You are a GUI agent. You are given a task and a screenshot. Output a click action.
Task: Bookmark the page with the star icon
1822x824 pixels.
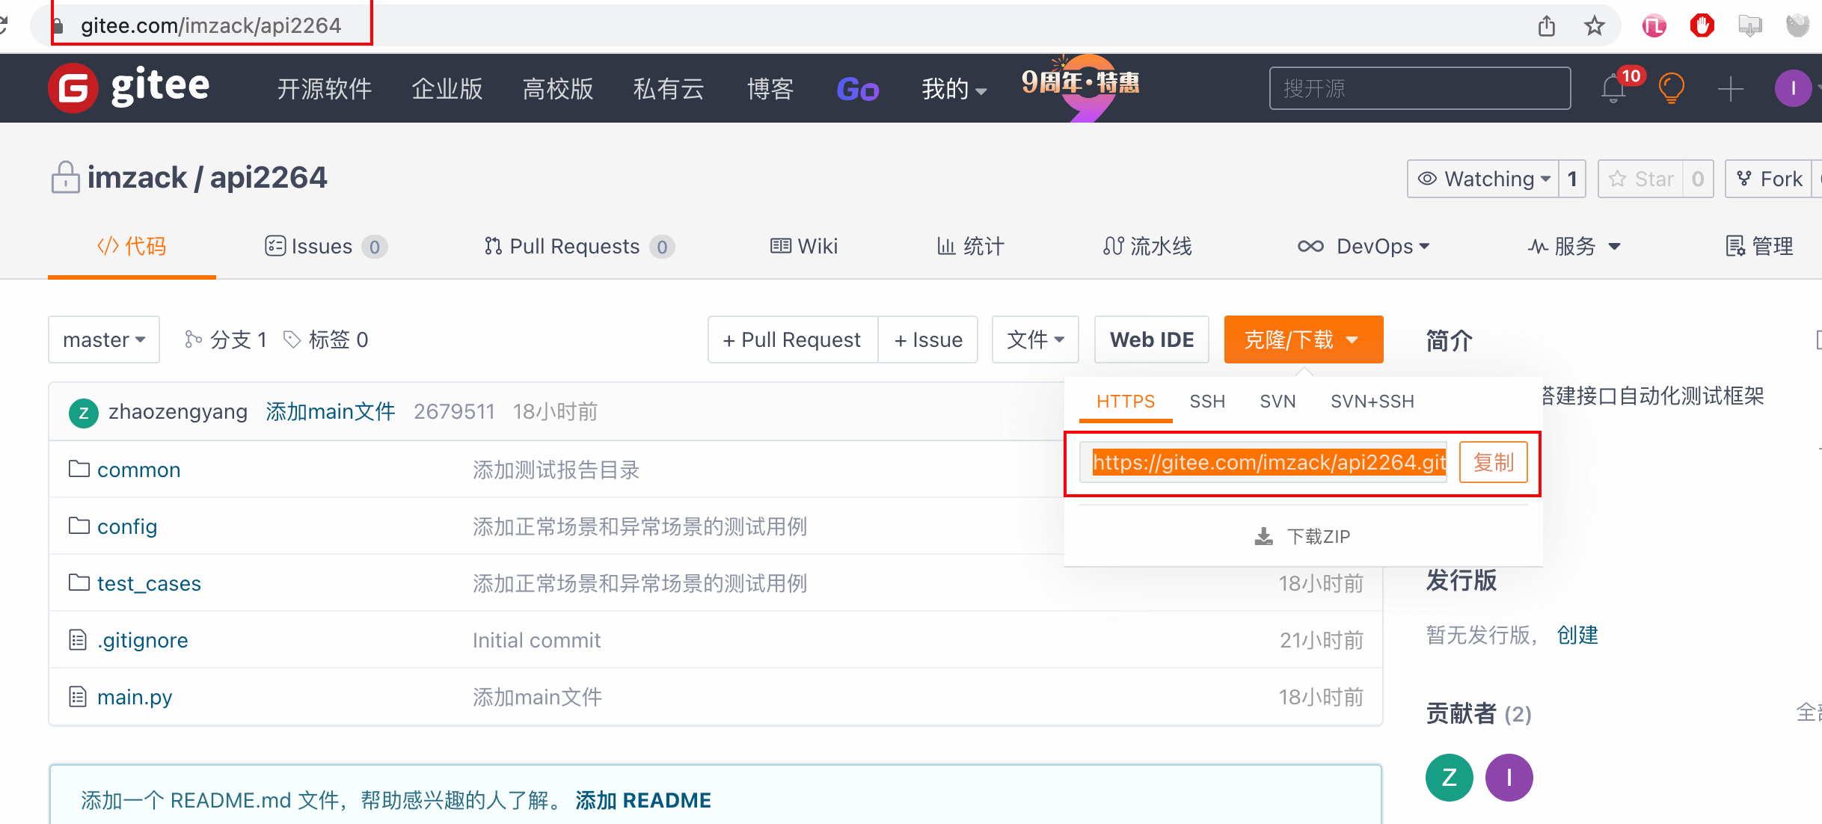click(1595, 26)
